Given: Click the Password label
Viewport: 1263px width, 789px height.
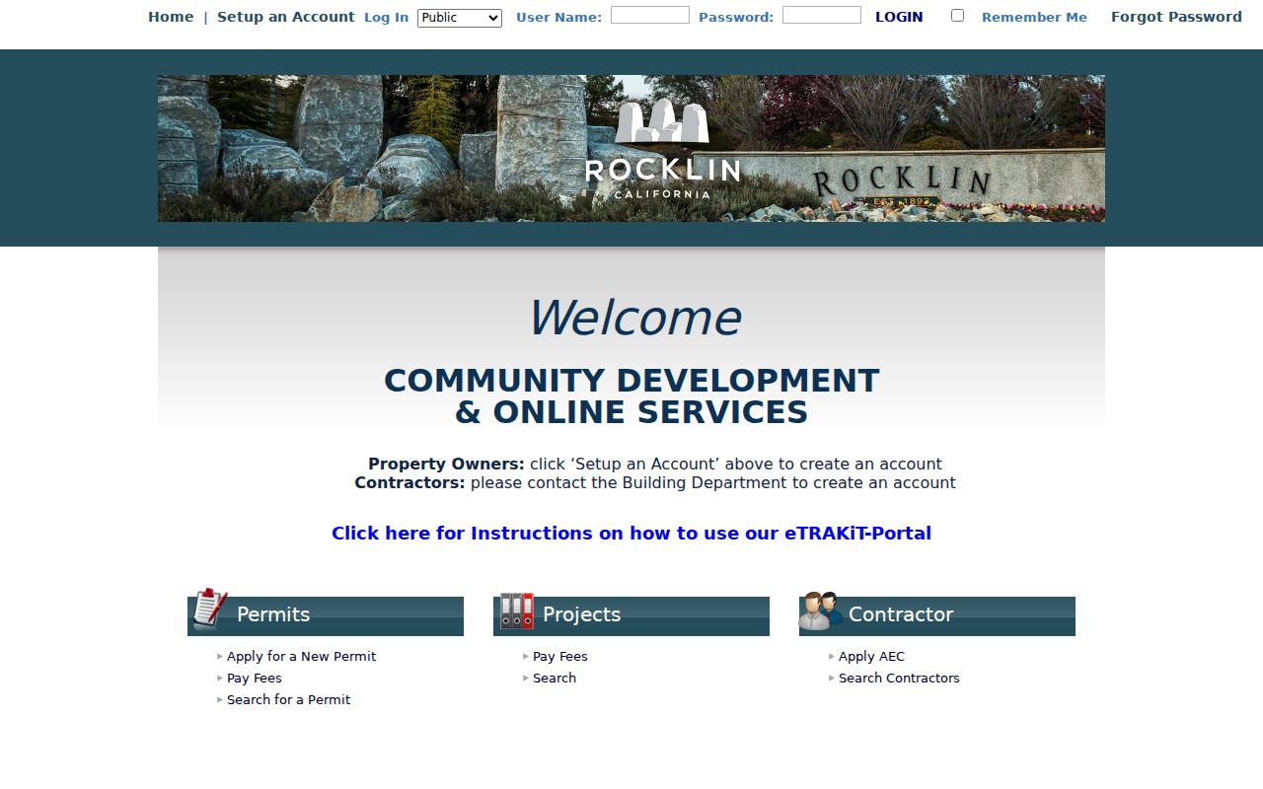Looking at the screenshot, I should click(736, 18).
